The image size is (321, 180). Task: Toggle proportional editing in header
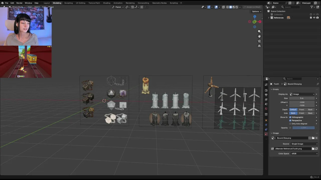[x=142, y=7]
